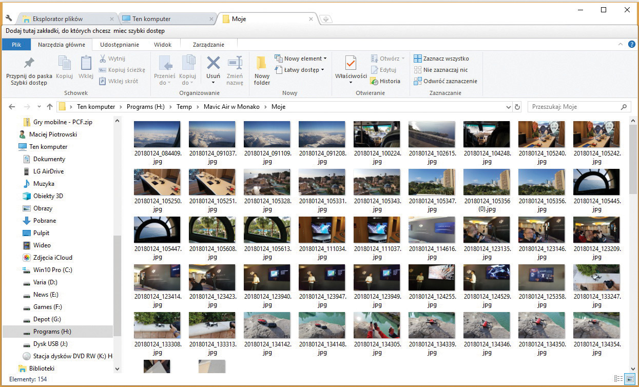Go up one folder level arrow
Screen dimensions: 639x387
click(50, 107)
